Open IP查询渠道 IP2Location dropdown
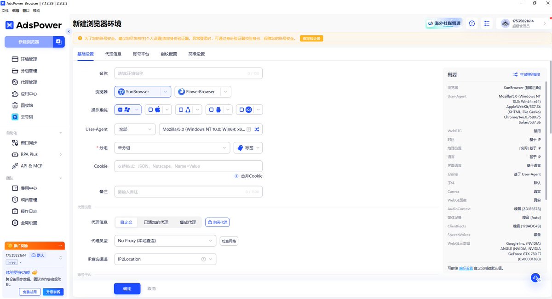The width and height of the screenshot is (552, 299). click(165, 259)
